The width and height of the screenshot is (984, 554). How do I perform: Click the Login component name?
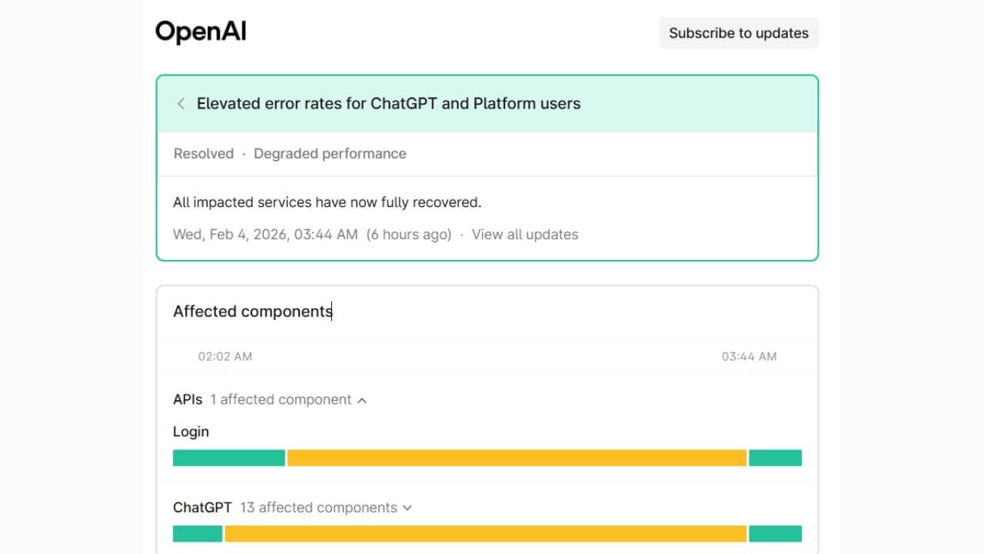[x=191, y=432]
